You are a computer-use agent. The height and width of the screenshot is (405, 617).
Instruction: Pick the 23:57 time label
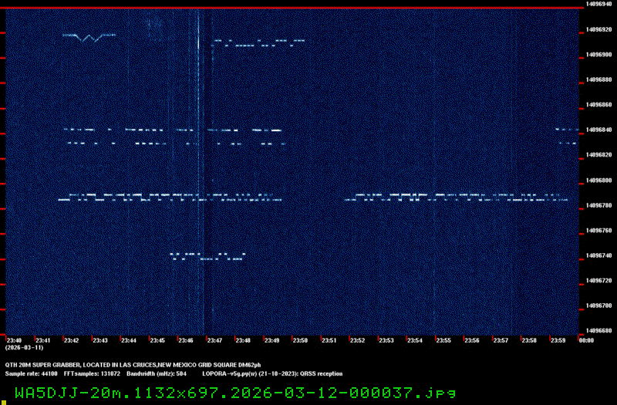pyautogui.click(x=501, y=340)
